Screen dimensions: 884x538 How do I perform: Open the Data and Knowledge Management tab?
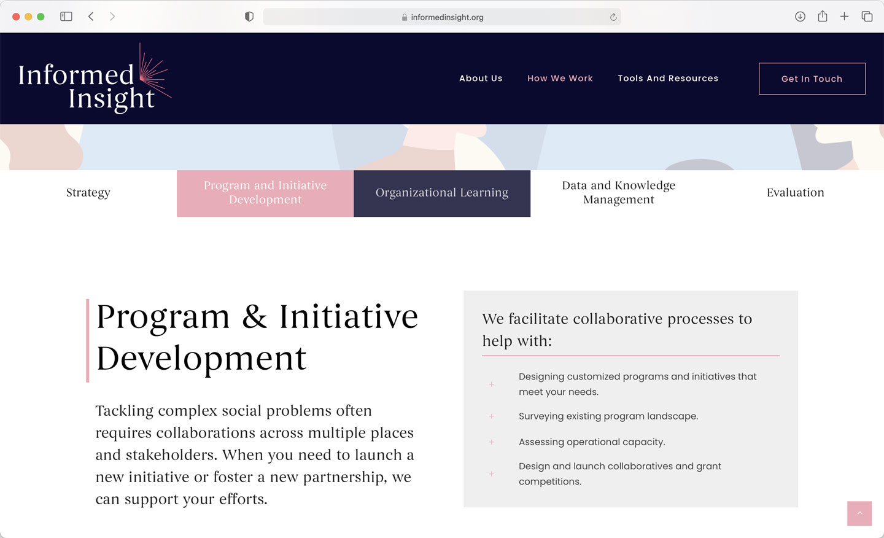click(618, 193)
